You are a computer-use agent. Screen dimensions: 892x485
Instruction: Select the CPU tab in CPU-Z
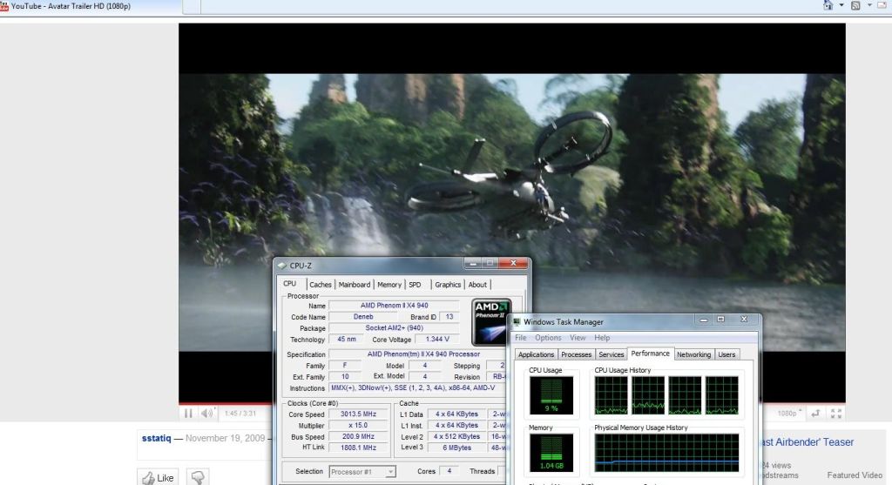pos(290,283)
